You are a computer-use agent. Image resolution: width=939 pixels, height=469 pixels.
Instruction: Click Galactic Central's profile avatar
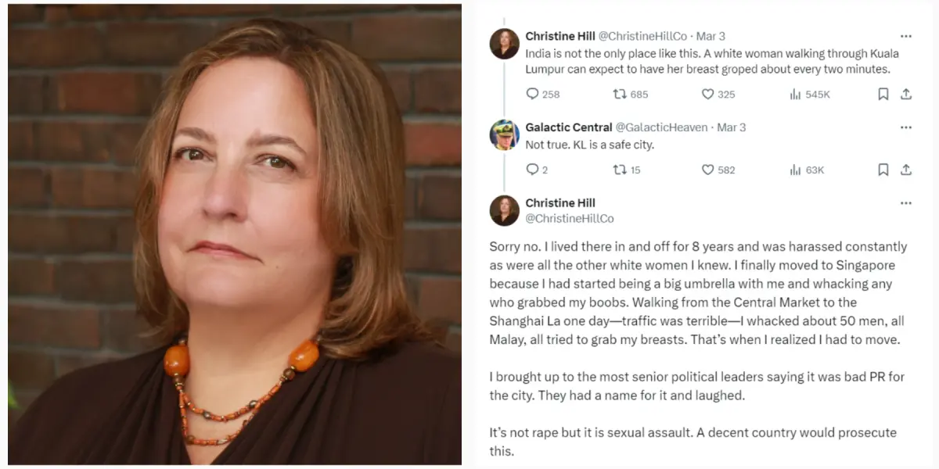(x=505, y=135)
